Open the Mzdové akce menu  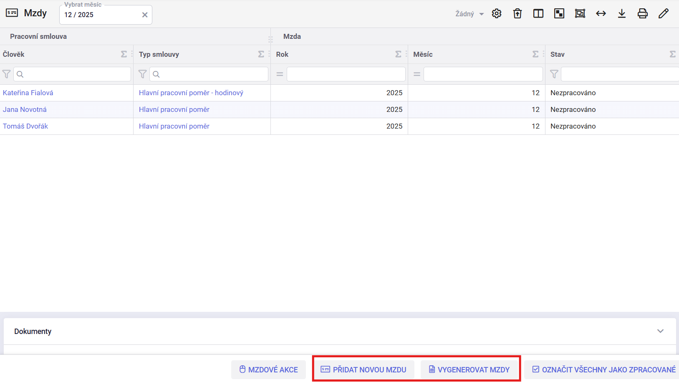coord(269,369)
